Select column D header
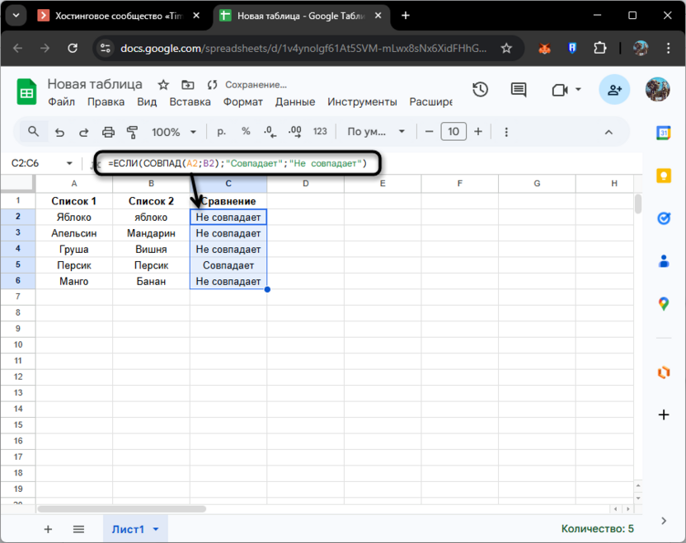Viewport: 686px width, 543px height. (x=305, y=184)
